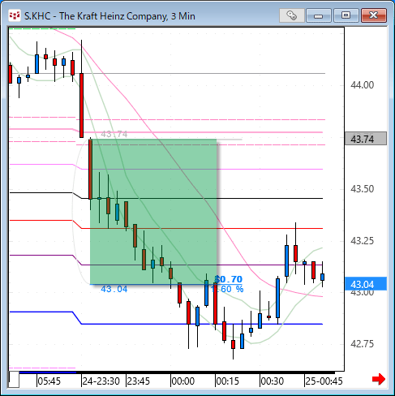Viewport: 395px width, 396px height.
Task: Click the 23:45 time axis label
Action: point(139,381)
